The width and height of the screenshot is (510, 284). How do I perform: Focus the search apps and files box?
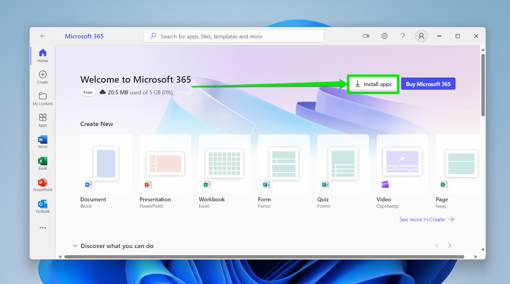(234, 36)
